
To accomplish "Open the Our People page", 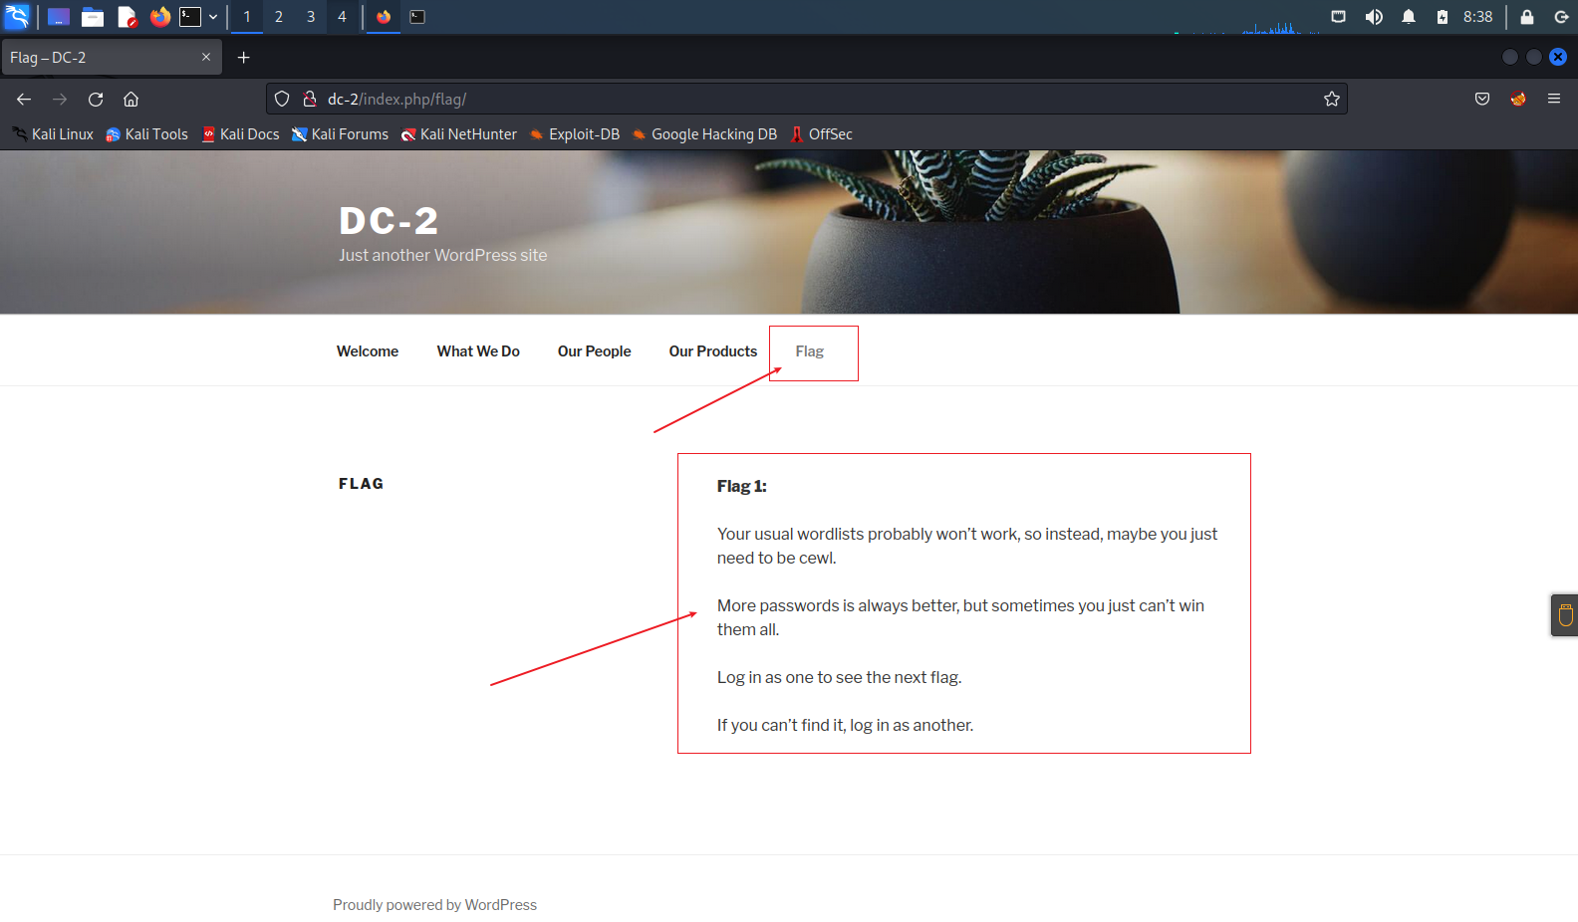I will click(595, 351).
